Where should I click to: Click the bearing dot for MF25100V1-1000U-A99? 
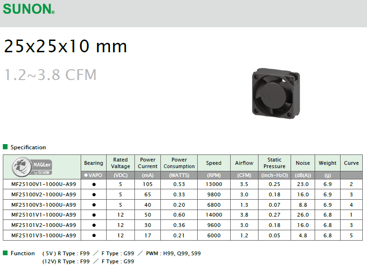(x=94, y=184)
